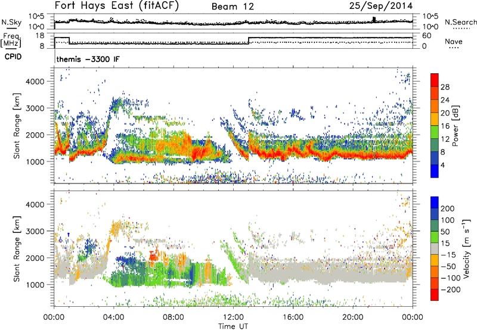Screen dimensions: 477x330
Task: Pick the green velocity segment between 15 and 50
Action: click(x=435, y=237)
